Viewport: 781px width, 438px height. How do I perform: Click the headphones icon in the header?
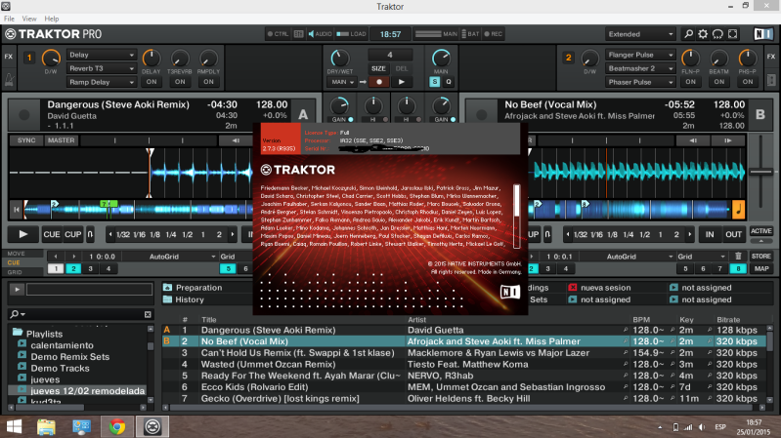716,34
